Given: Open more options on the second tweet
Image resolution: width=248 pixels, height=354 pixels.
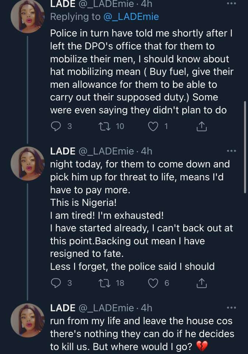Looking at the screenshot, I should point(231,151).
